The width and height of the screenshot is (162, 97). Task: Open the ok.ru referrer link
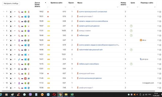(x=144, y=40)
